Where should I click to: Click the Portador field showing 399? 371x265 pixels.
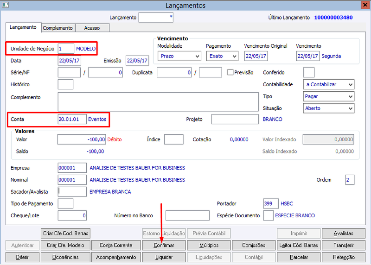[x=271, y=203]
